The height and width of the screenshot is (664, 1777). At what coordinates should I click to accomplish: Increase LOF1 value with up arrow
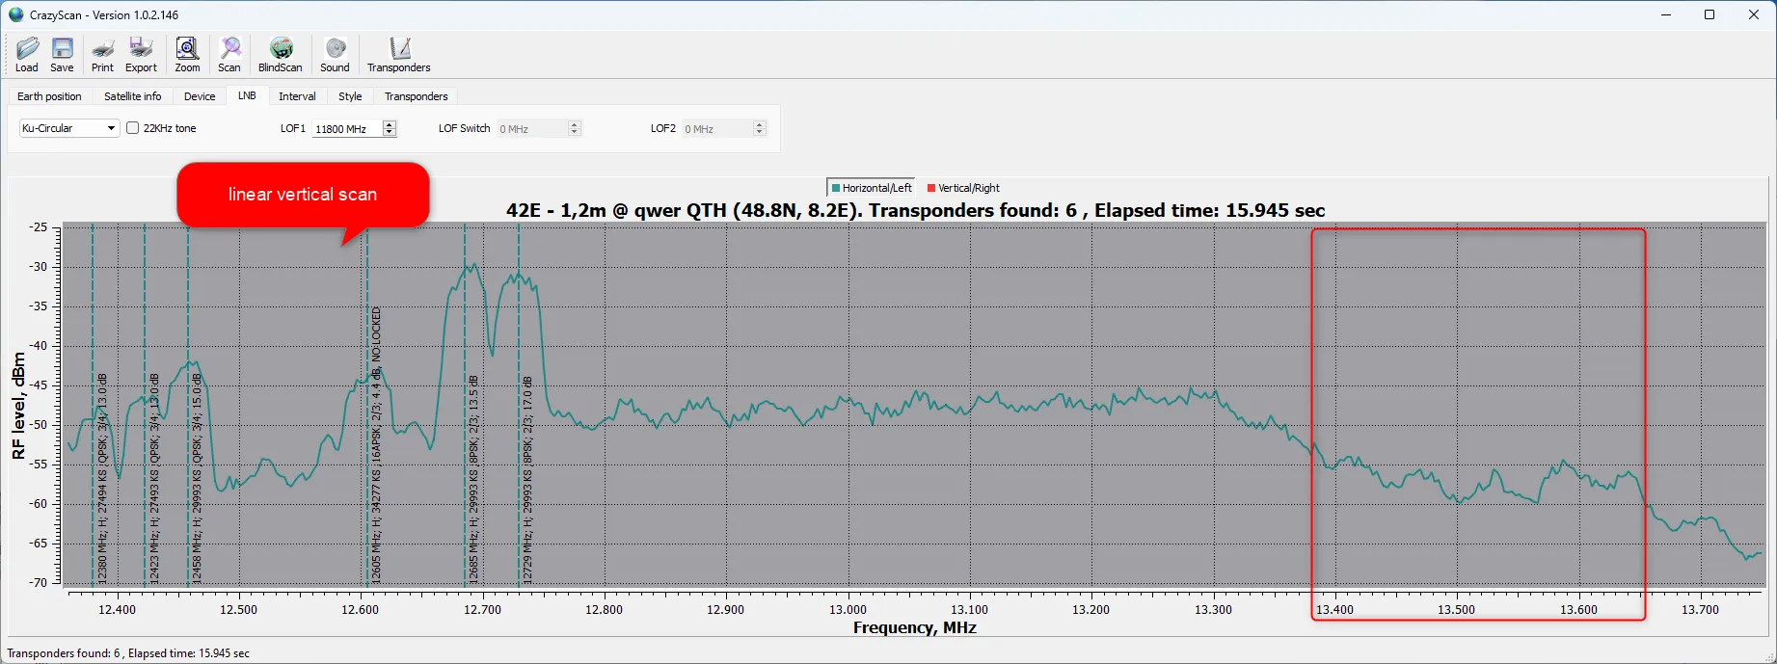click(390, 124)
